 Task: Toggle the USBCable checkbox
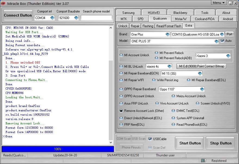tap(150, 139)
